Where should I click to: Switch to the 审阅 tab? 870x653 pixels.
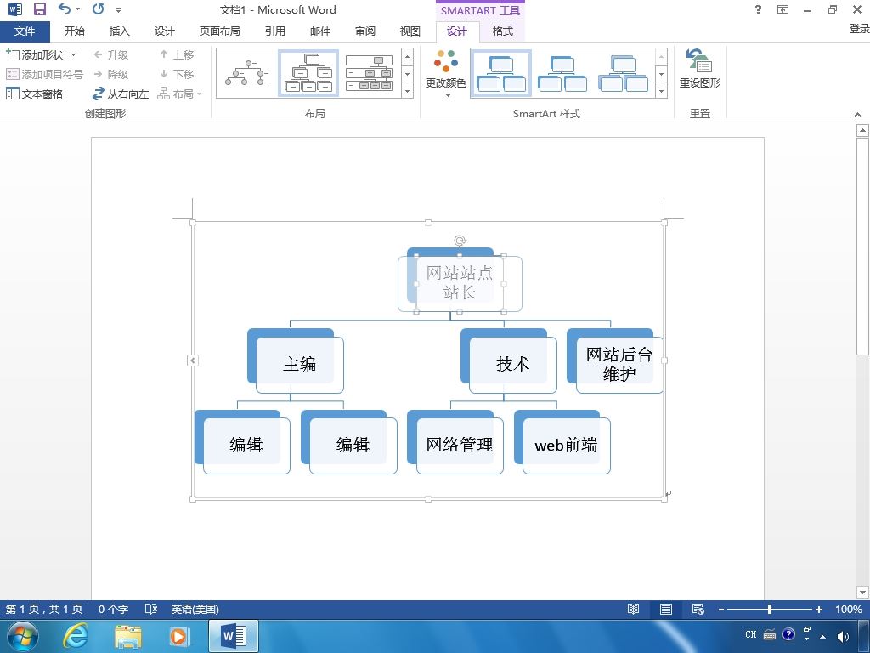click(x=365, y=31)
